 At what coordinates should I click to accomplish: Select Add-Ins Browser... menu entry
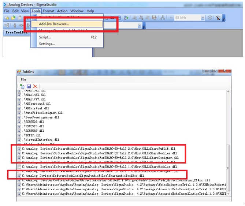[x=67, y=24]
